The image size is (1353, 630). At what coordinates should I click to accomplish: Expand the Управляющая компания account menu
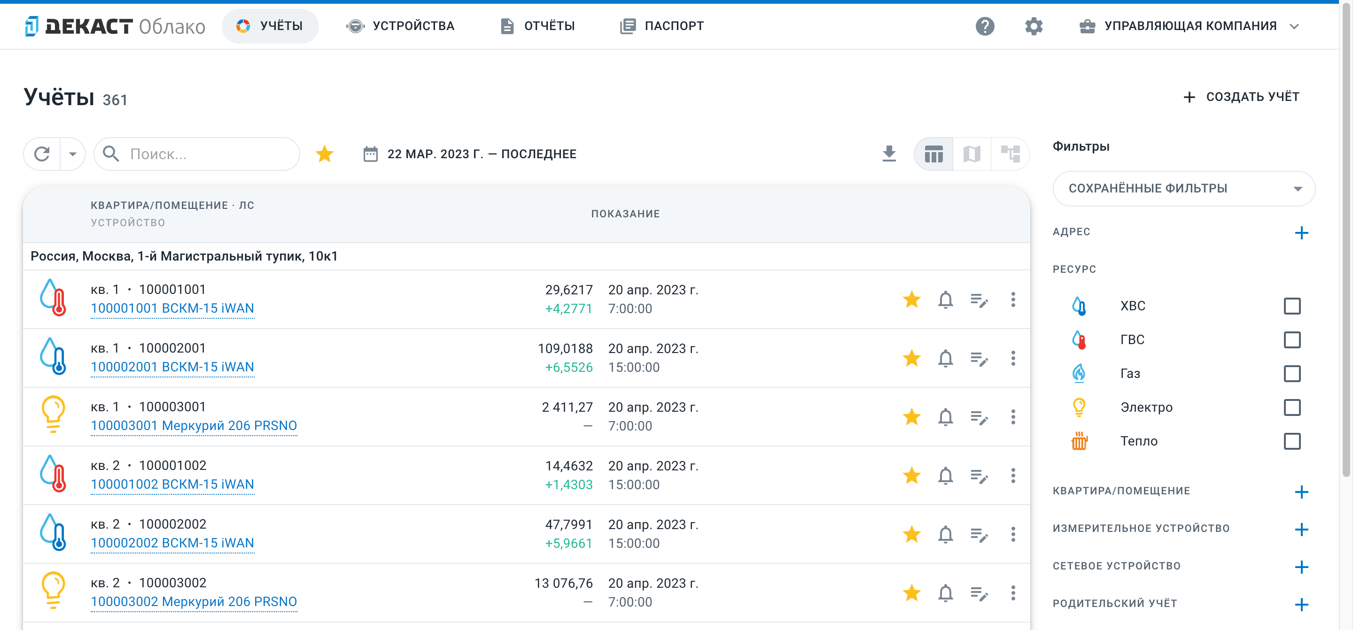coord(1189,26)
